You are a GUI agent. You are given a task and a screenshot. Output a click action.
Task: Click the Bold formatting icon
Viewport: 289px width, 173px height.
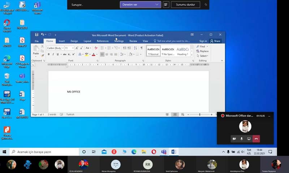(49, 54)
